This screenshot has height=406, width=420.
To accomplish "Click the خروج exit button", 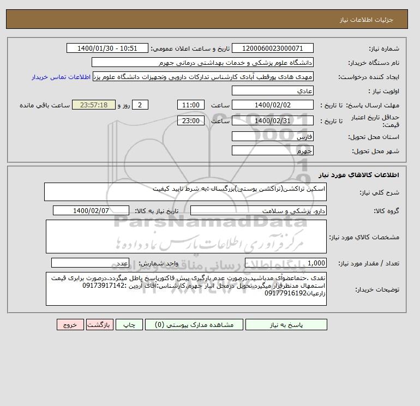I will click(x=70, y=325).
